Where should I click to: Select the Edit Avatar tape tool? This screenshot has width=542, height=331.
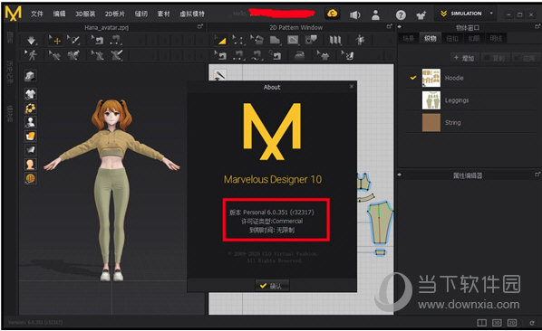[x=55, y=55]
